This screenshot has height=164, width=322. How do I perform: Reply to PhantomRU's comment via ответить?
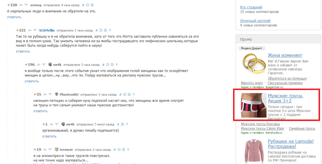(x=41, y=111)
